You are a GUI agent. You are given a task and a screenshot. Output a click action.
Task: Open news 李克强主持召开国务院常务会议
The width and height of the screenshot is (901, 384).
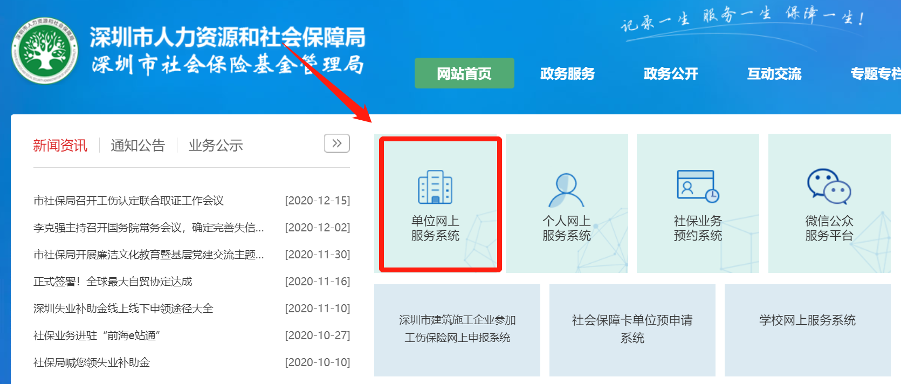click(x=149, y=228)
